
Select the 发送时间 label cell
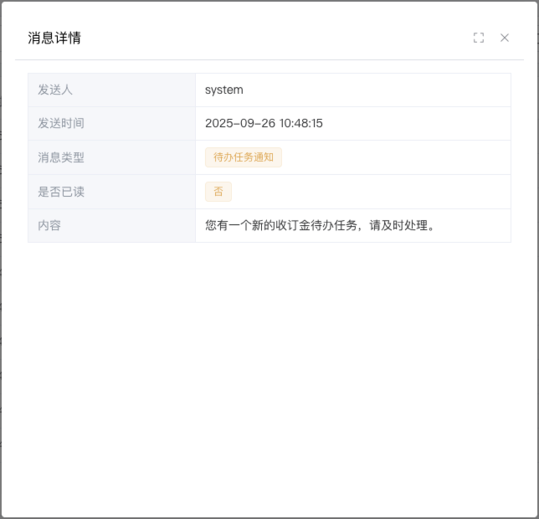111,123
